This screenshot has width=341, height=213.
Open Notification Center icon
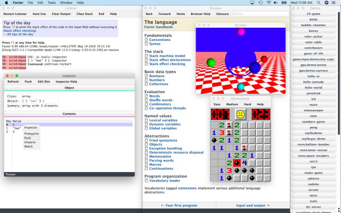pyautogui.click(x=333, y=3)
